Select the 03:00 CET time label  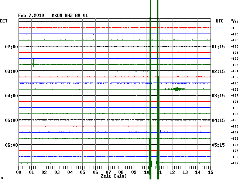pos(11,71)
